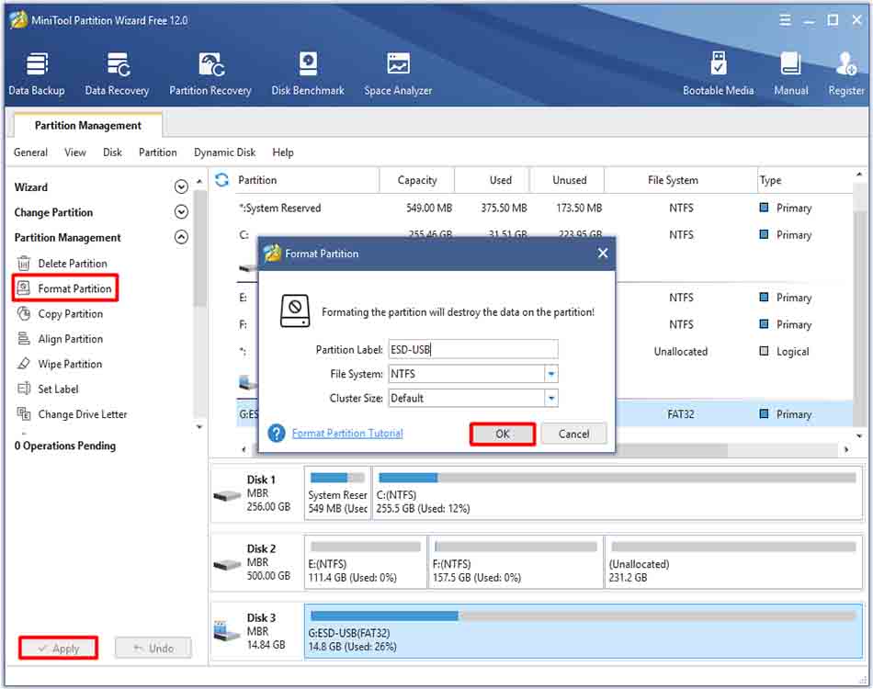Open the File System dropdown

tap(551, 374)
